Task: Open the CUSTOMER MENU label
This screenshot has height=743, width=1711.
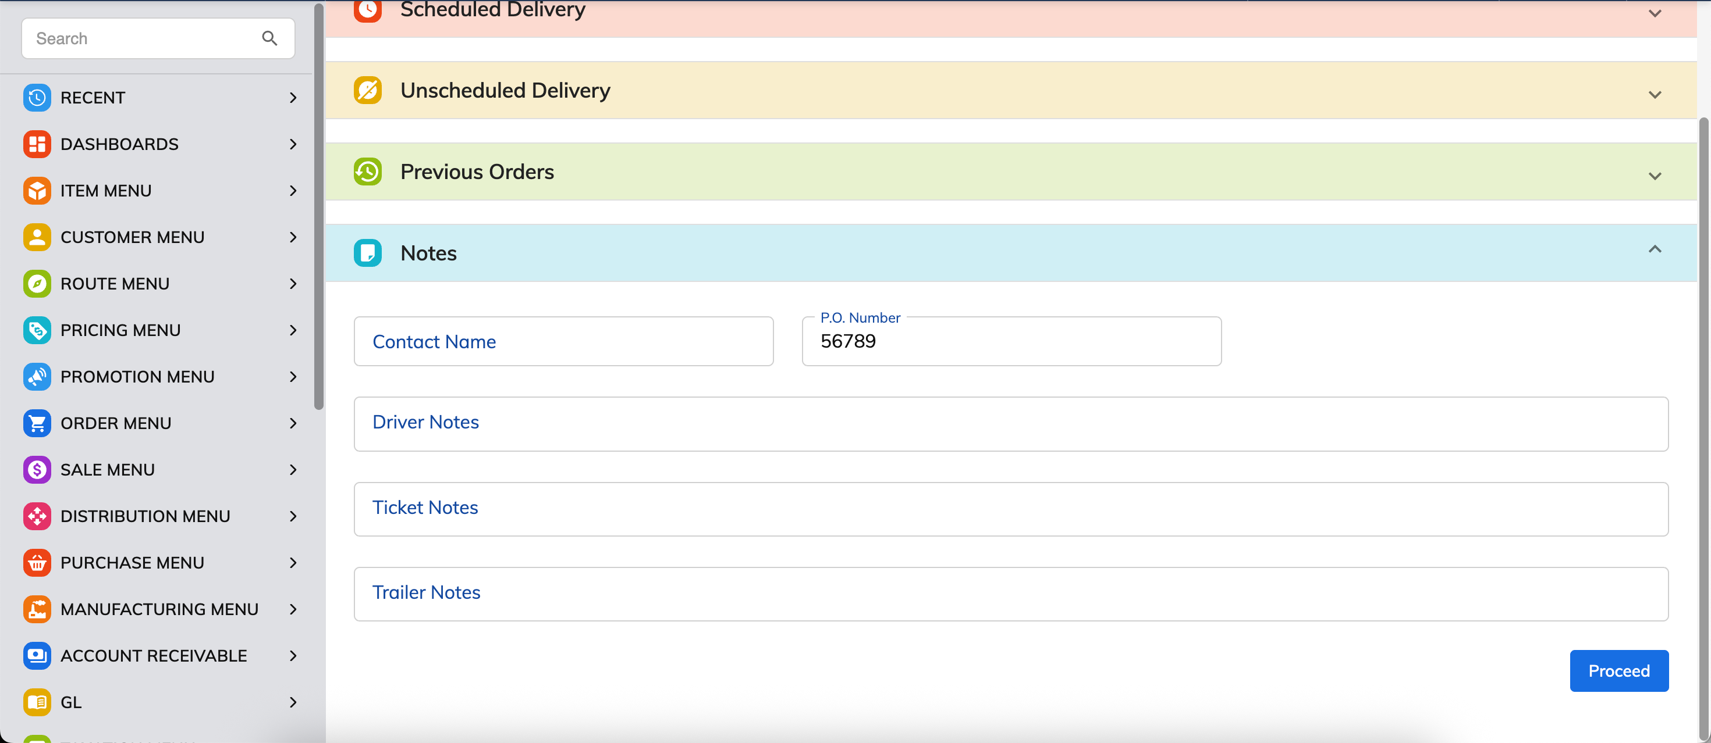Action: [x=133, y=237]
